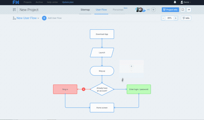Click the user flow icon beside New User Flow

click(14, 18)
